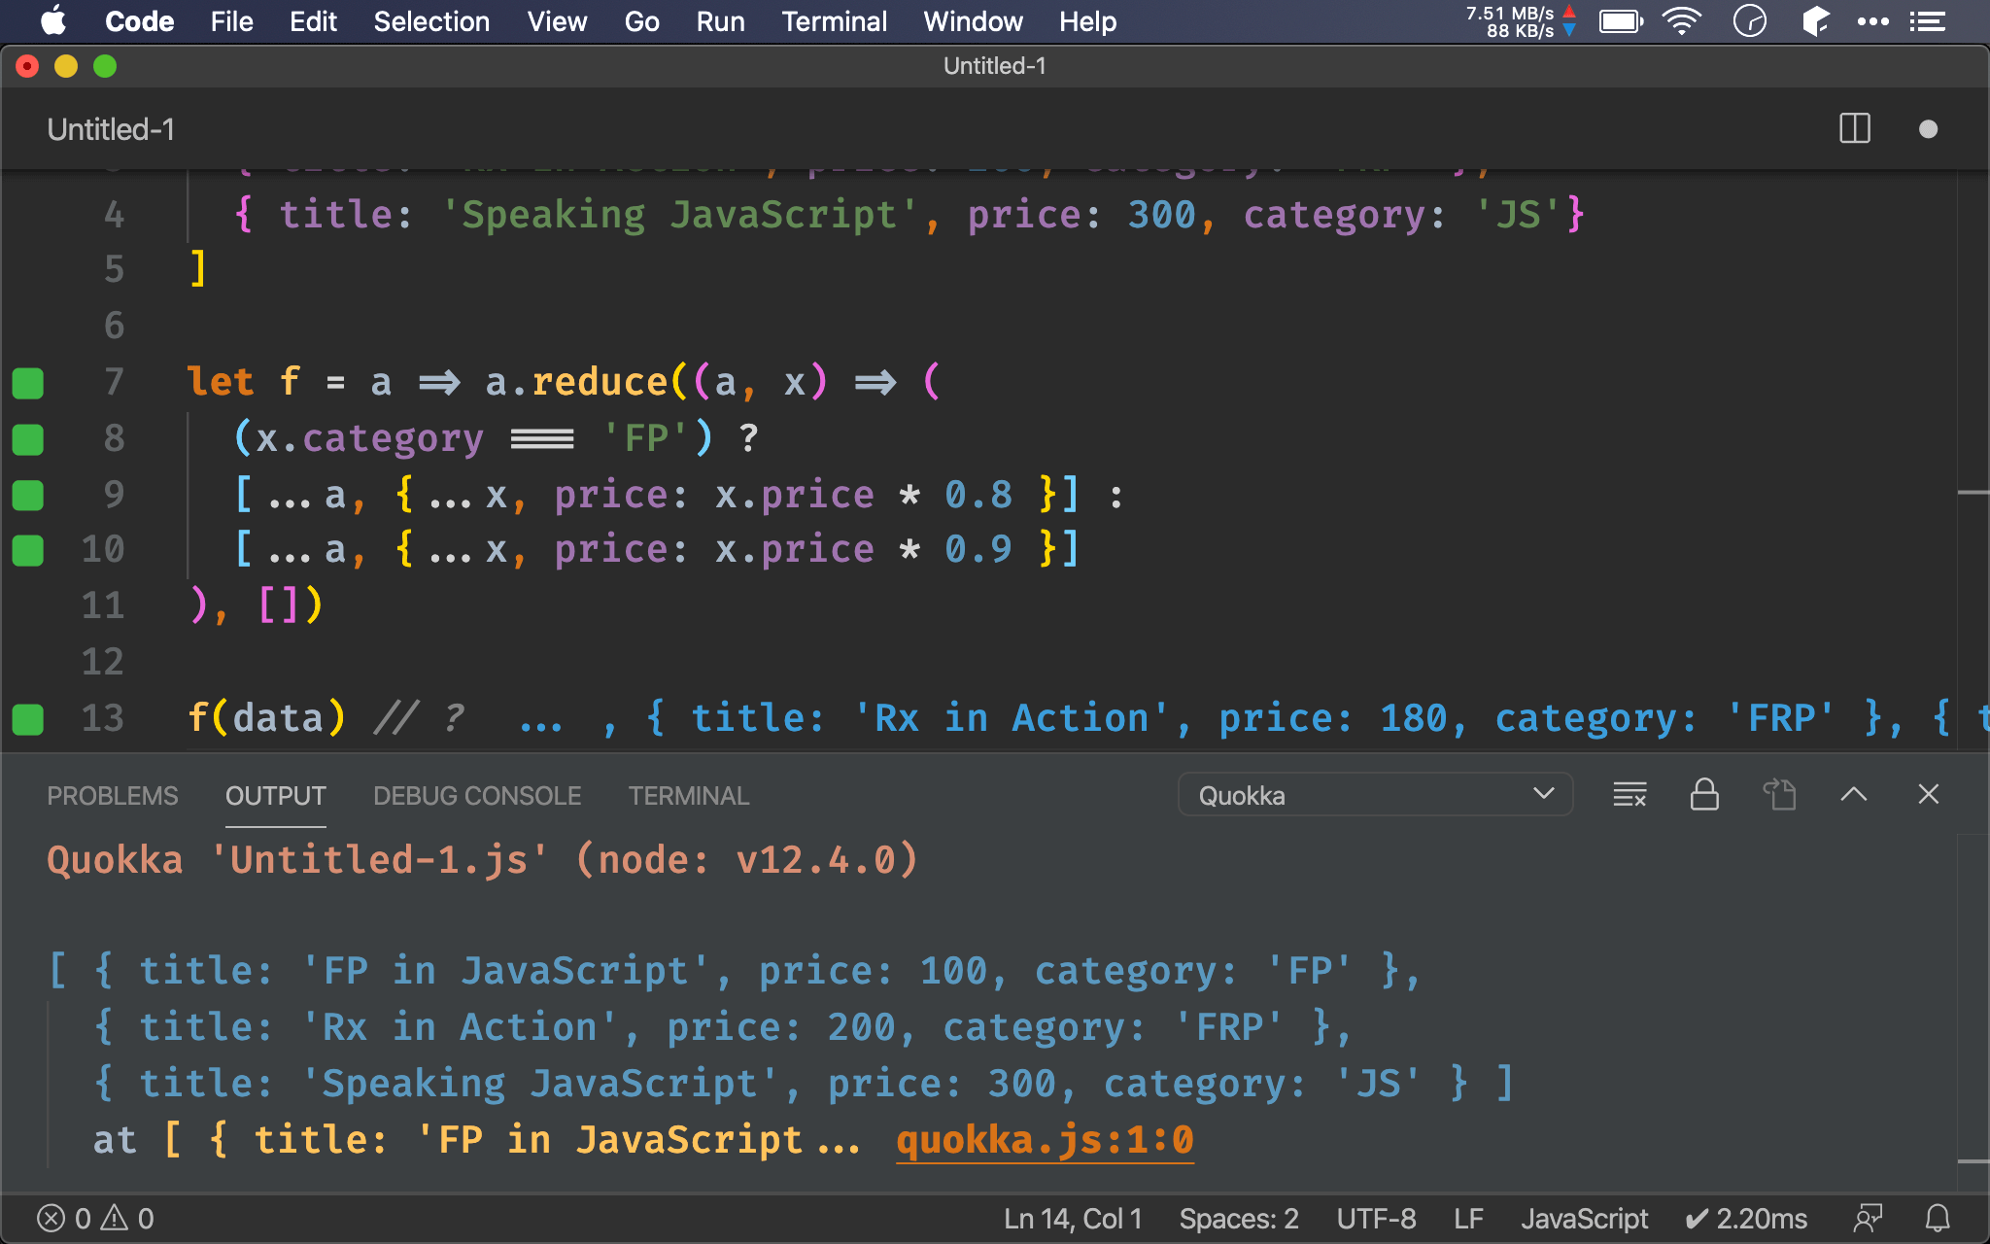Click the Quokka green indicator on line 13
Image resolution: width=1990 pixels, height=1244 pixels.
(x=28, y=719)
